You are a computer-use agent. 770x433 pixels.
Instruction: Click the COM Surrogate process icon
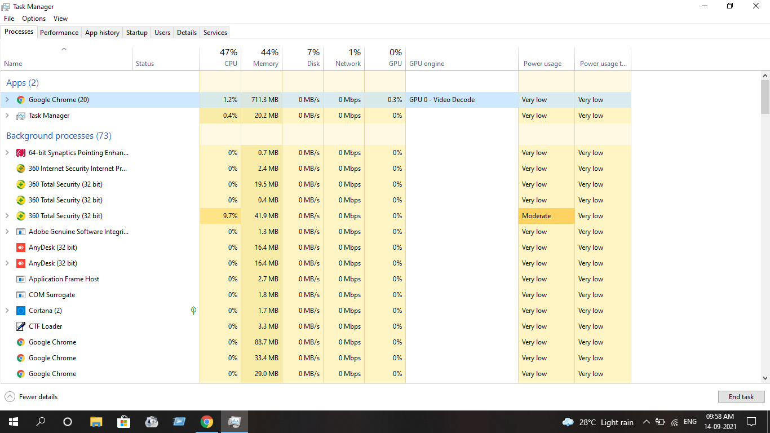click(21, 295)
